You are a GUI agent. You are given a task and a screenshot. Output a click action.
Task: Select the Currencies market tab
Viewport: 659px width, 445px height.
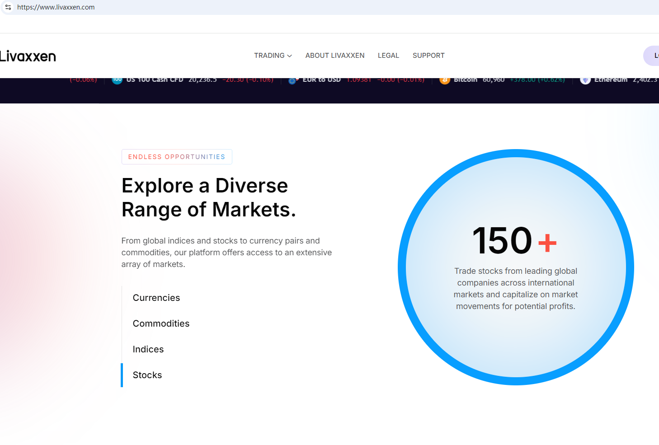156,298
